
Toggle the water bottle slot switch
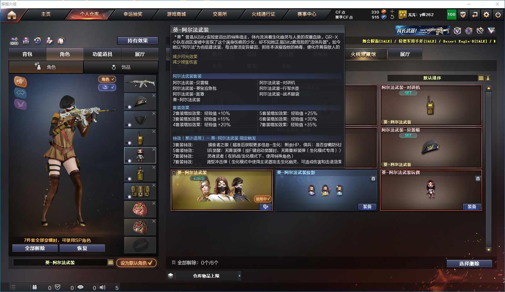(129, 179)
